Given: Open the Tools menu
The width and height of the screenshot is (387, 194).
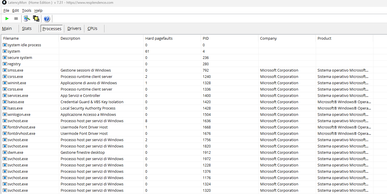Looking at the screenshot, I should click(27, 11).
